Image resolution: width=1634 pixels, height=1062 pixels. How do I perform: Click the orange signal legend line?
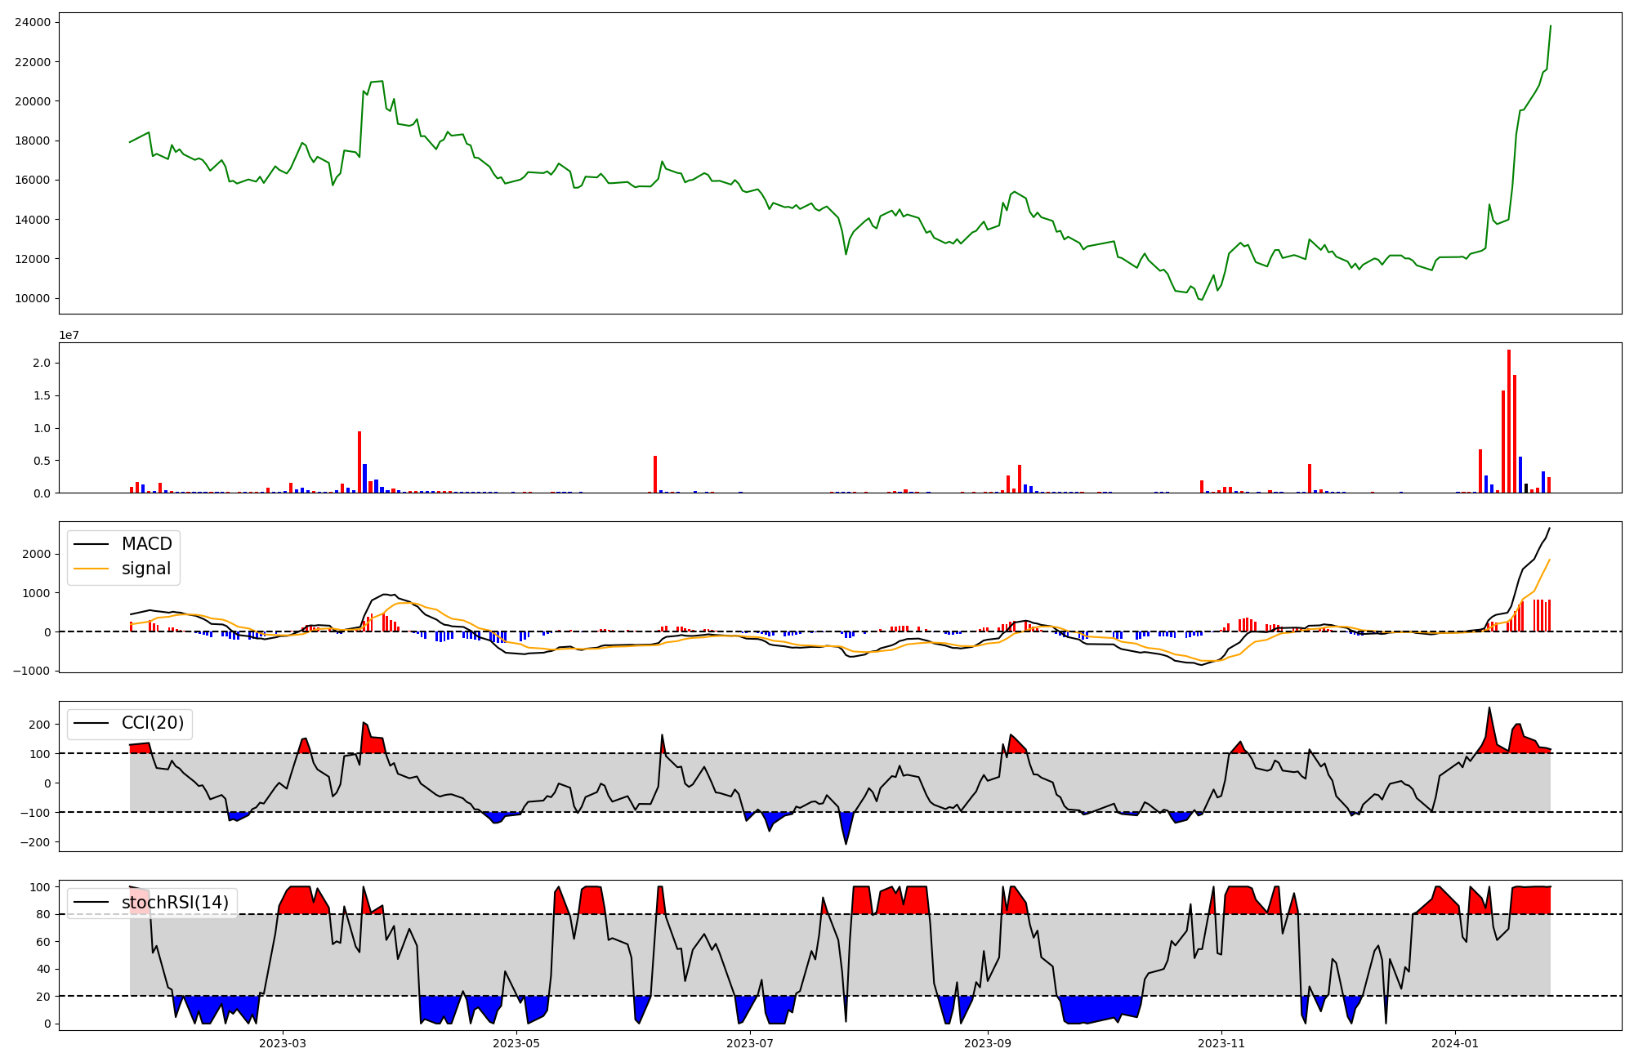(91, 569)
